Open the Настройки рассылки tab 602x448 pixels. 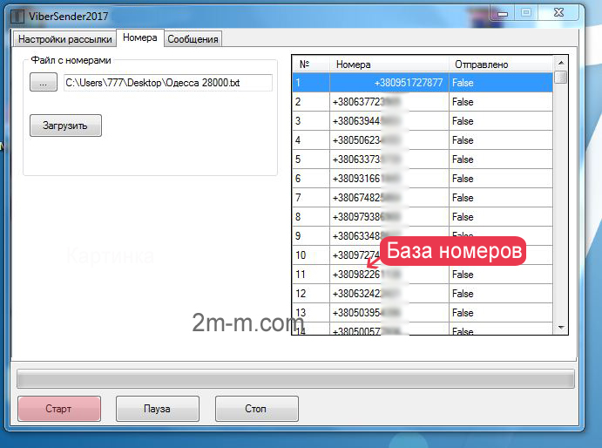65,39
